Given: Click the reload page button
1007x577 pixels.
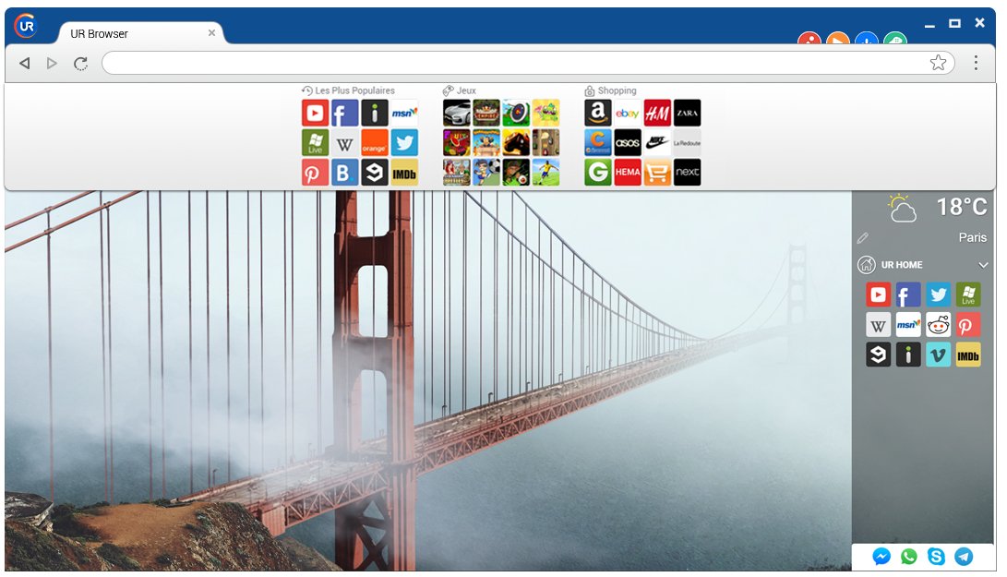Looking at the screenshot, I should 81,63.
